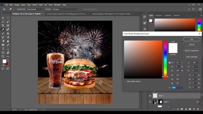Screen dimensions: 203x114
Task: Select the G green radio button
Action: point(170,79)
